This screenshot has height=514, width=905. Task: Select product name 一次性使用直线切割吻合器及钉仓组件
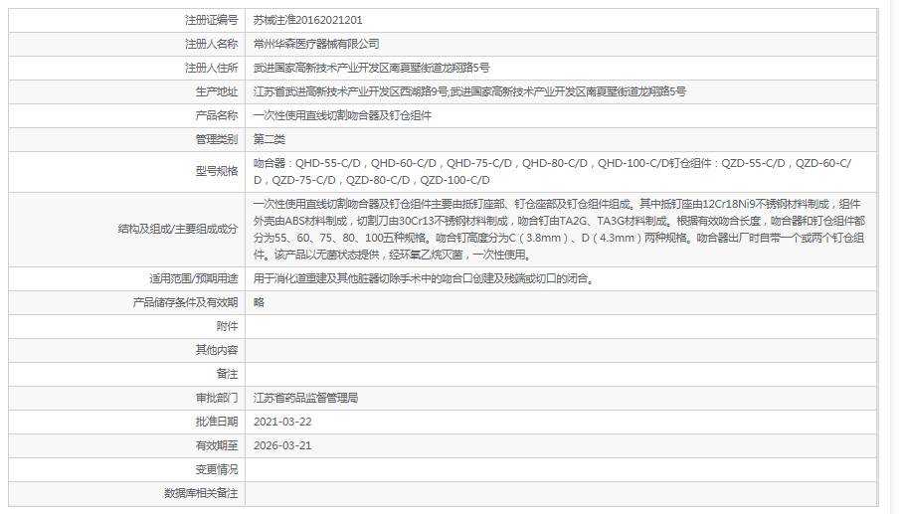click(342, 115)
